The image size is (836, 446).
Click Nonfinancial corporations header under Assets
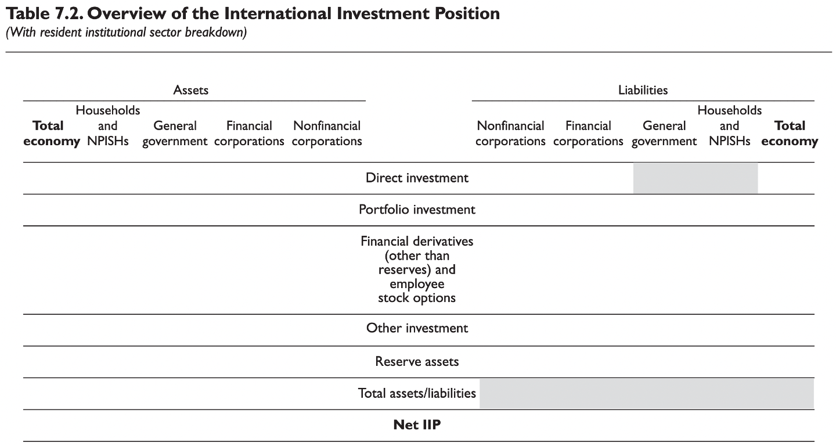click(327, 134)
